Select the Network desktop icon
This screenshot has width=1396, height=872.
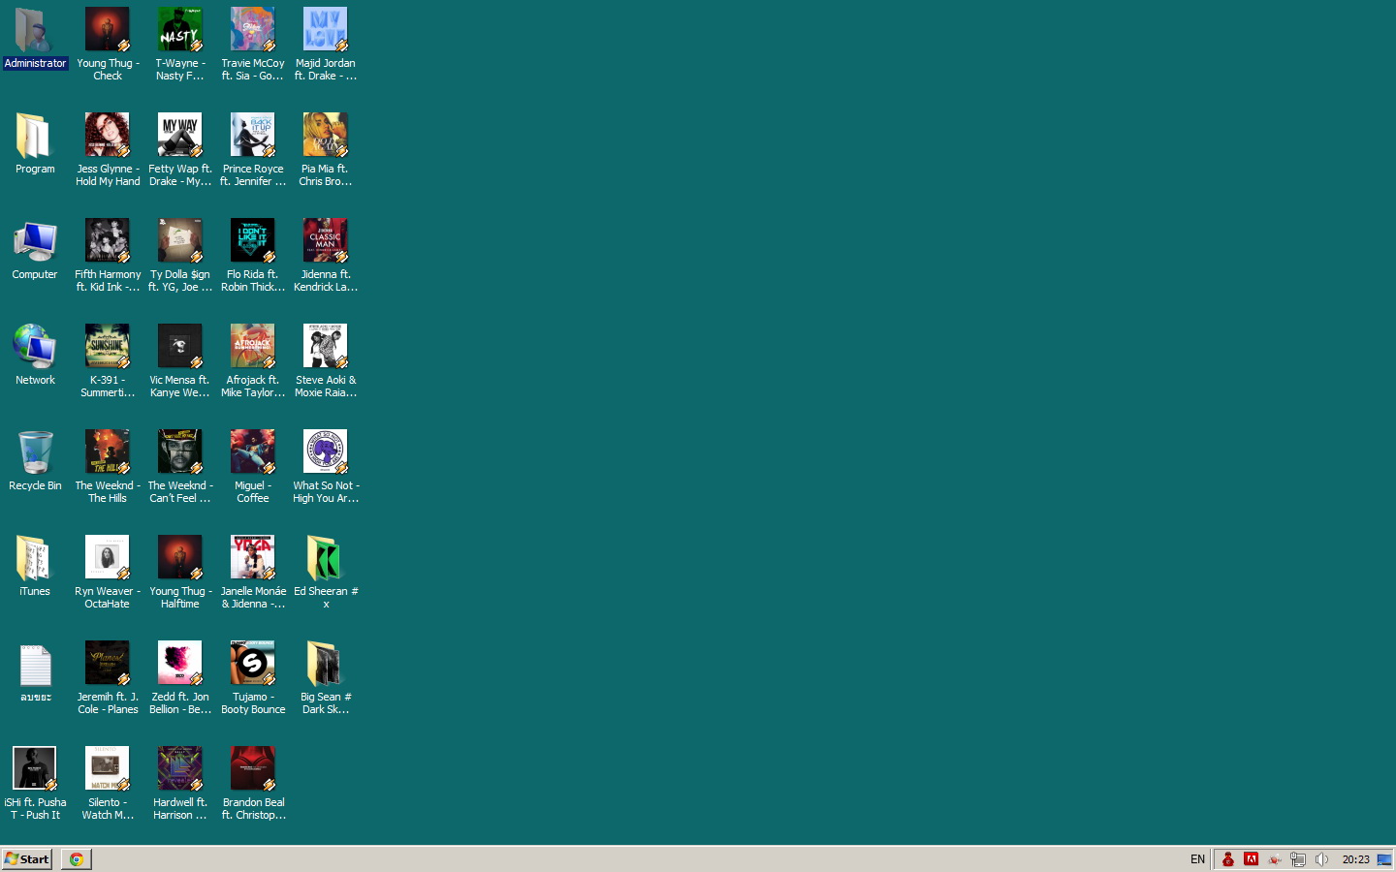[x=35, y=356]
